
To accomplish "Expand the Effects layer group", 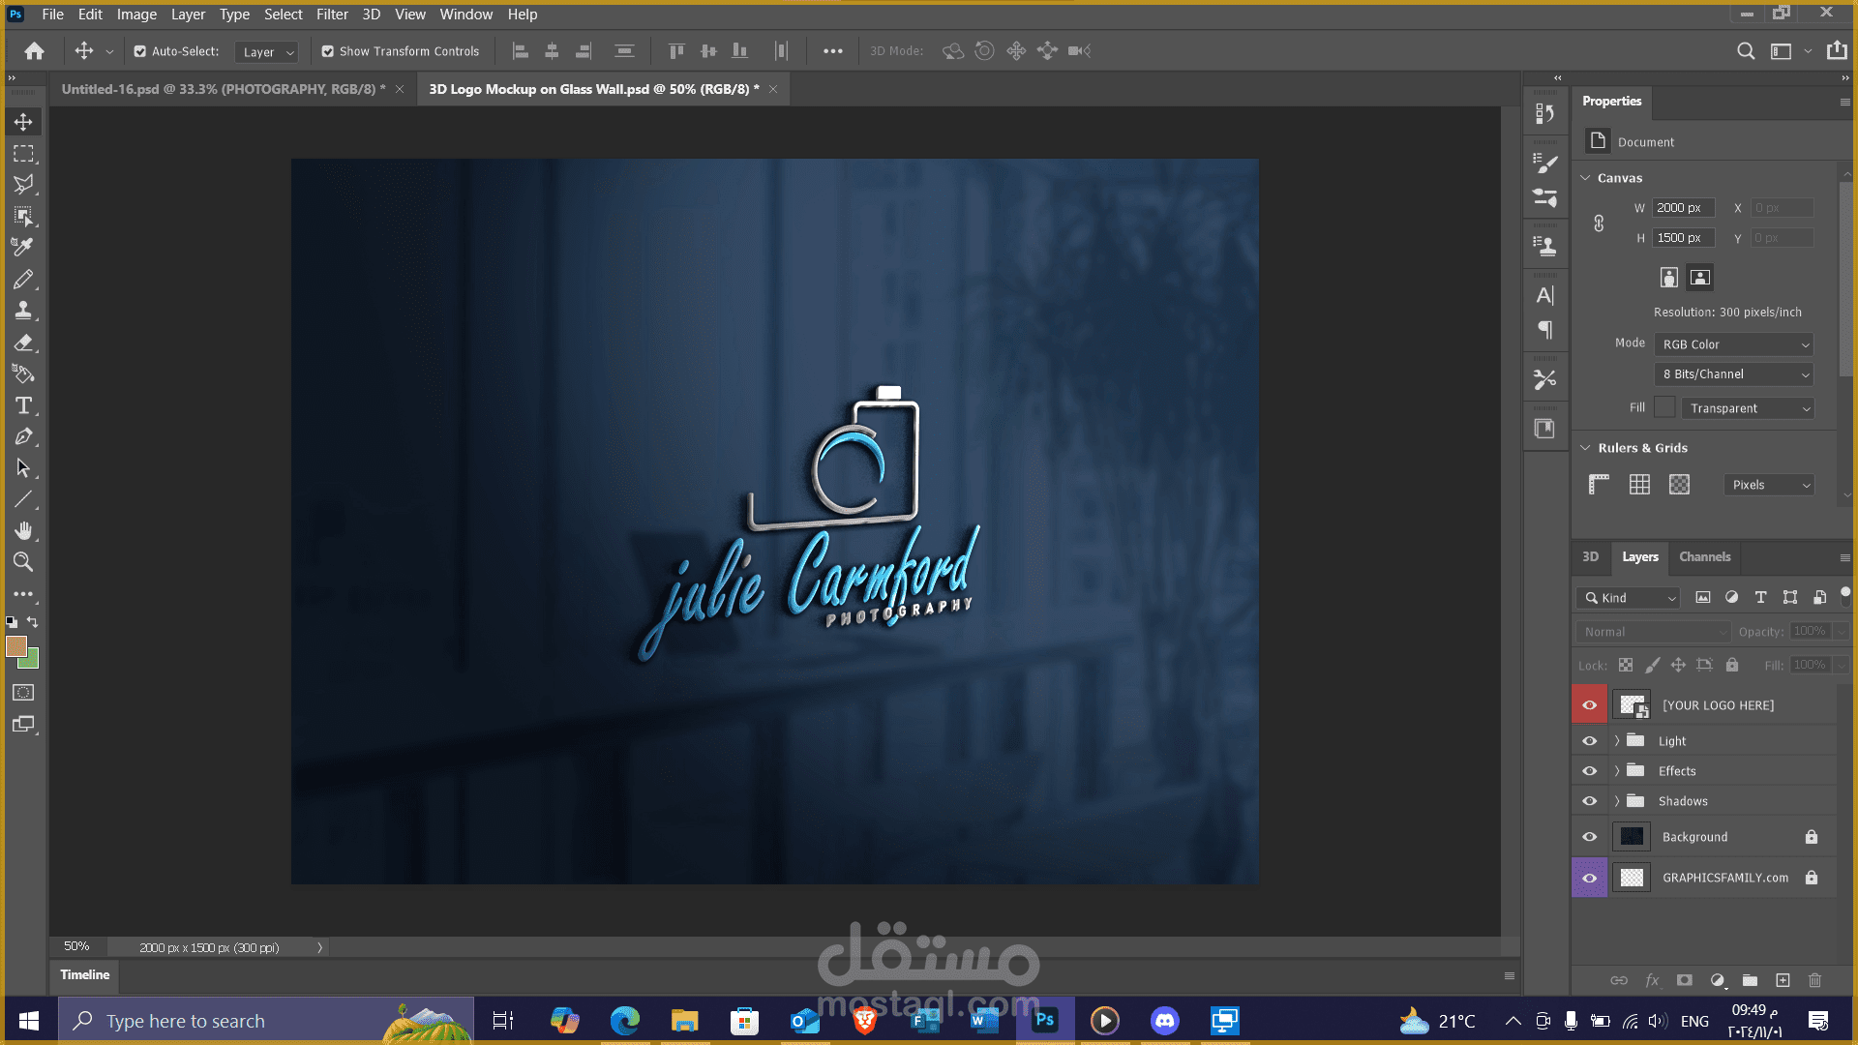I will (x=1616, y=771).
